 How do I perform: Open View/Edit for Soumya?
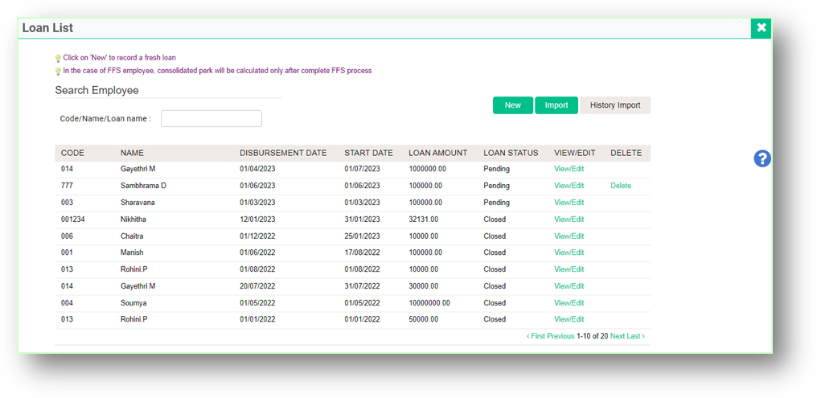[x=569, y=302]
